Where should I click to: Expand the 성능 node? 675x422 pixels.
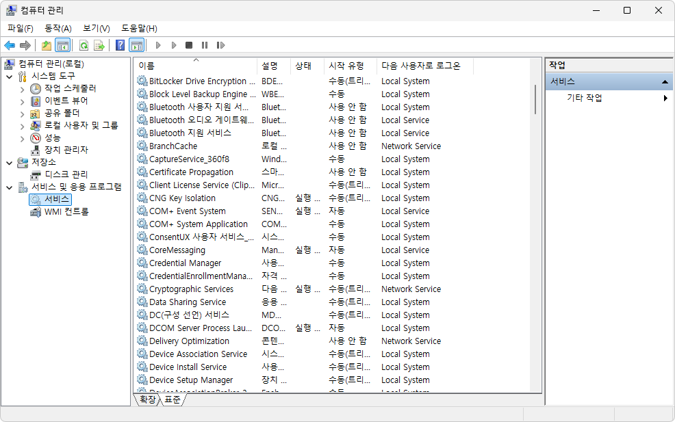pos(23,139)
